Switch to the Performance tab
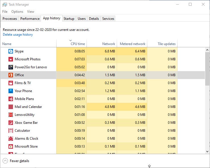 pyautogui.click(x=30, y=19)
